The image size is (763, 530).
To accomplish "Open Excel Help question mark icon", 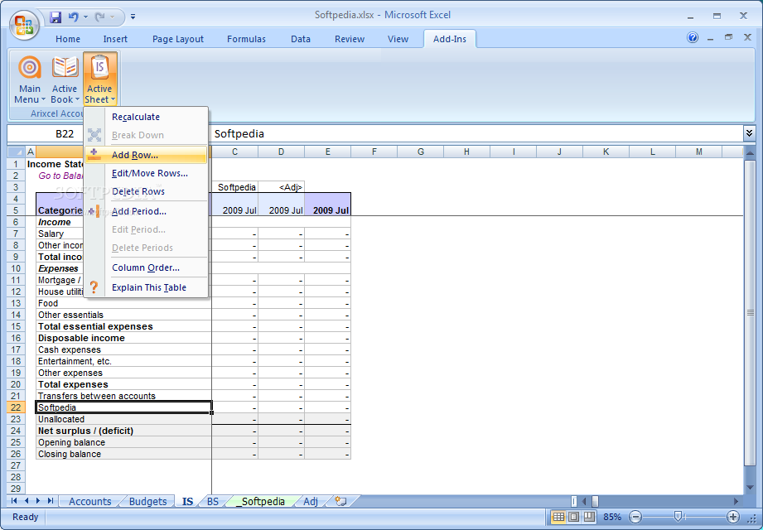I will pyautogui.click(x=693, y=37).
